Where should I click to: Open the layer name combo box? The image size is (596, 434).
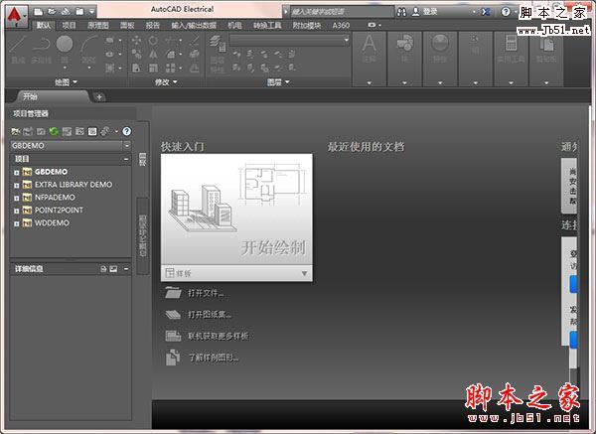pos(289,40)
